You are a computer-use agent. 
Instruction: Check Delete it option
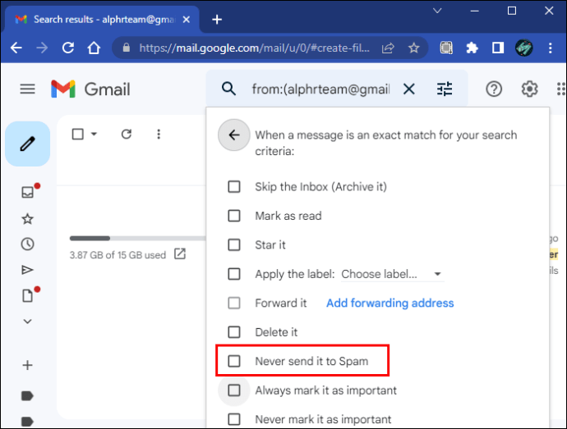coord(234,332)
